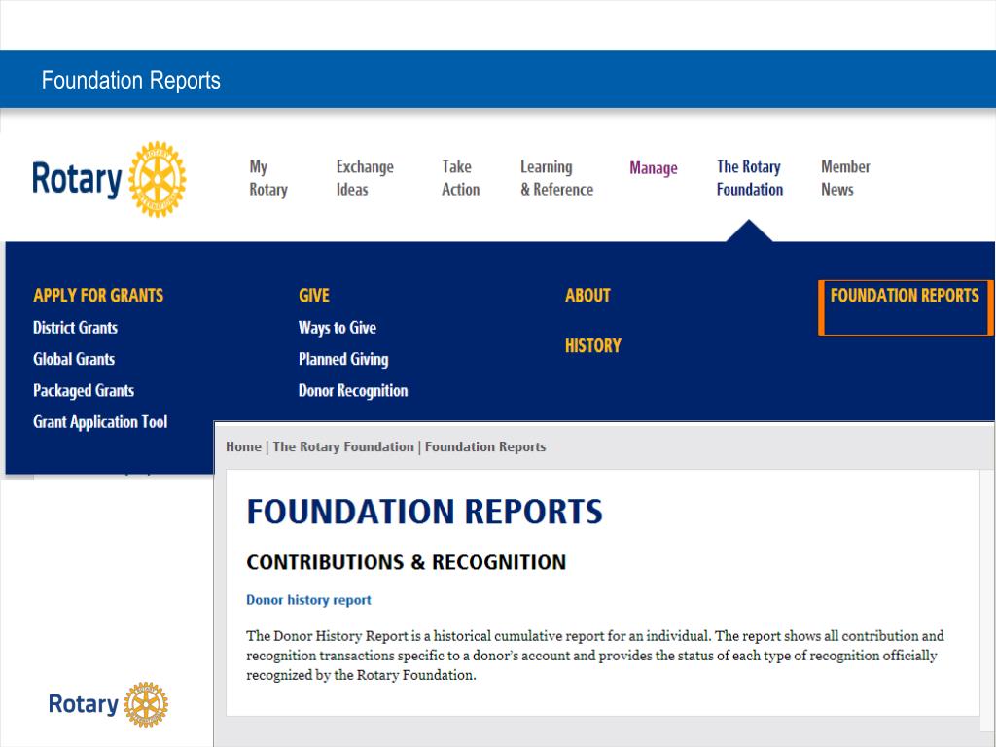The image size is (996, 747).
Task: Open Packaged Grants link
Action: (84, 391)
